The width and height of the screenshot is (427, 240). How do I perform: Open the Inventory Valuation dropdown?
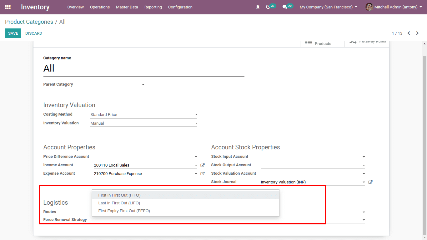pyautogui.click(x=143, y=123)
